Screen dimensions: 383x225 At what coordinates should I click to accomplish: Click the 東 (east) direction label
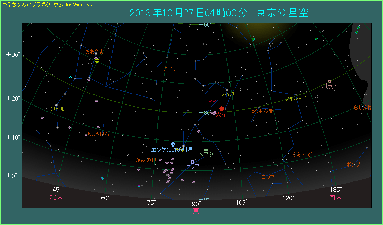(196, 211)
